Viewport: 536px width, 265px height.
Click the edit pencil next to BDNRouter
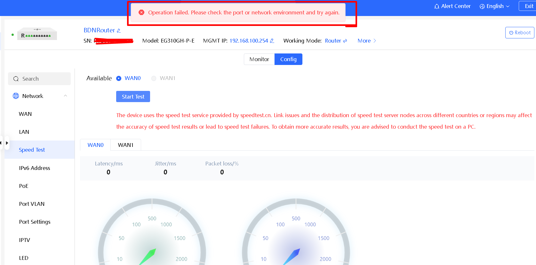pyautogui.click(x=119, y=31)
